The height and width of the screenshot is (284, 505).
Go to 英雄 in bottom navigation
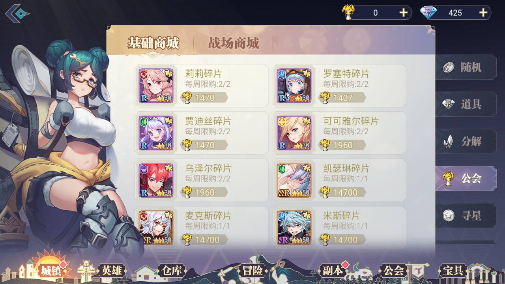click(112, 271)
